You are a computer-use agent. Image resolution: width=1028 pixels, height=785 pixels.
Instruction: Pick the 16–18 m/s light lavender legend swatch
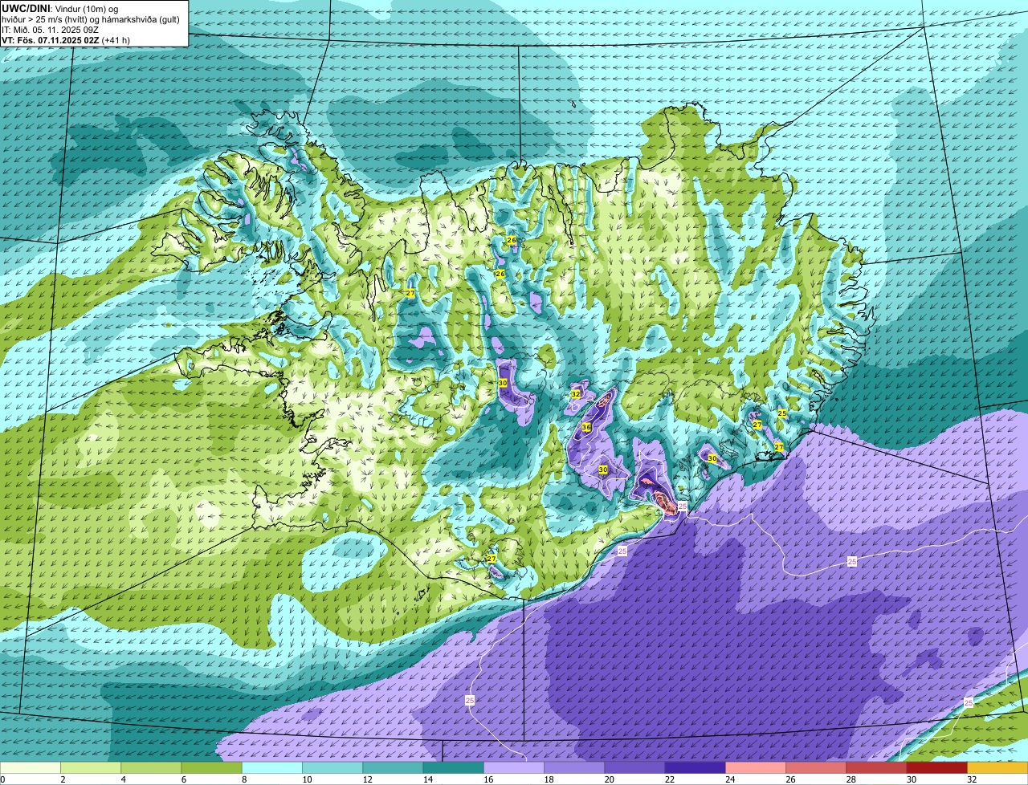514,768
